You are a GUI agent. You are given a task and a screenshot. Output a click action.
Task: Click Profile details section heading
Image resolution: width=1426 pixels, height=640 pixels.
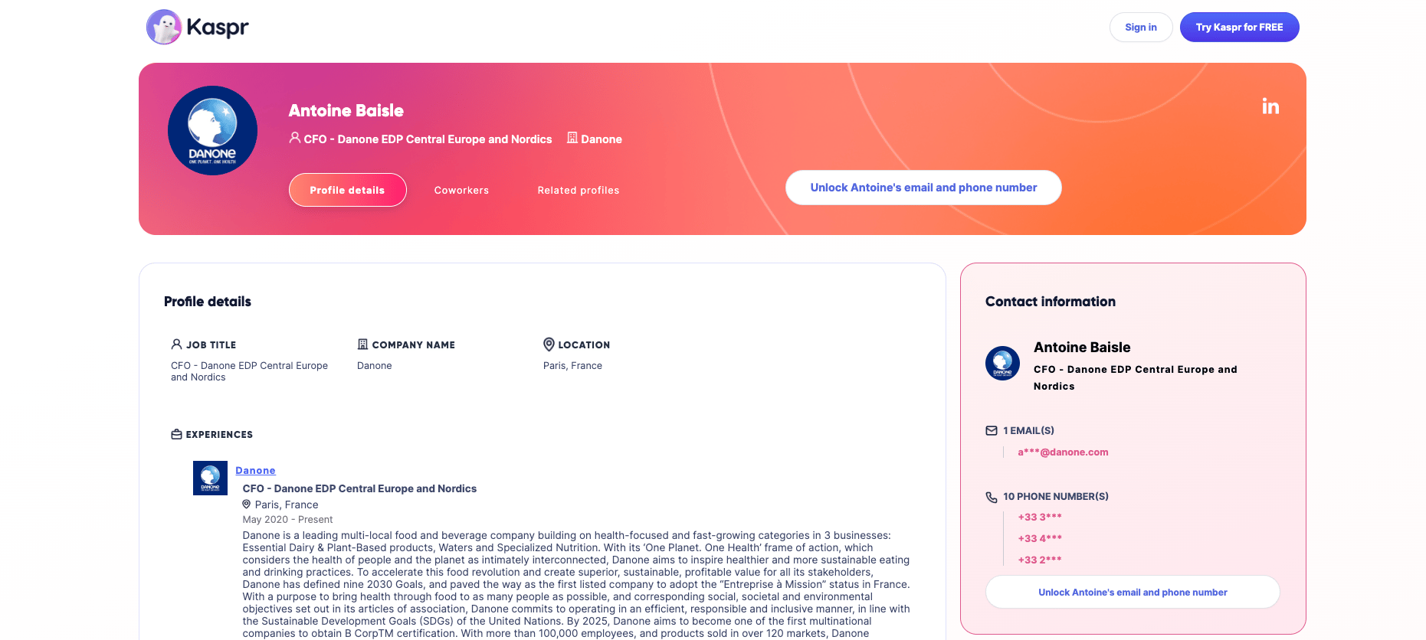coord(208,302)
